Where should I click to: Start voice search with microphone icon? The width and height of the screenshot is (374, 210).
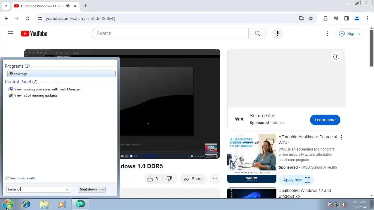point(278,34)
